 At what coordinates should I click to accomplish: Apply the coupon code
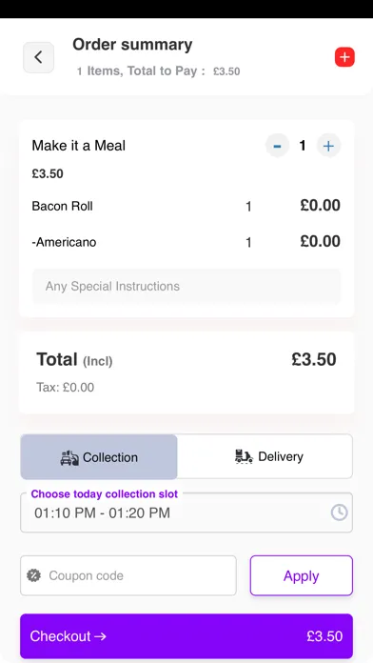click(x=302, y=575)
